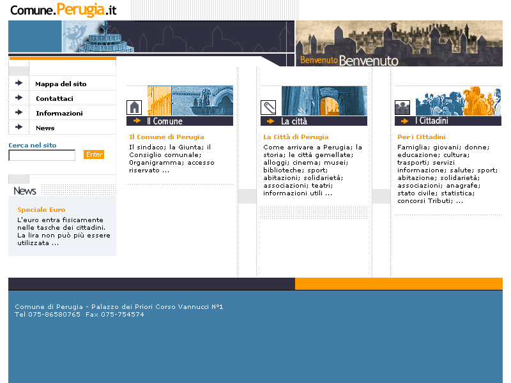Screen dimensions: 511x383
Task: Click the News section heading above Speciale Euro
Action: click(x=25, y=190)
